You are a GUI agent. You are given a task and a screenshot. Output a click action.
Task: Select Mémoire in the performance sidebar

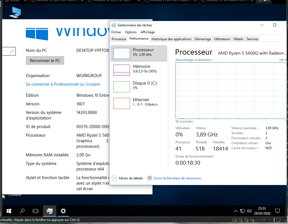point(139,70)
